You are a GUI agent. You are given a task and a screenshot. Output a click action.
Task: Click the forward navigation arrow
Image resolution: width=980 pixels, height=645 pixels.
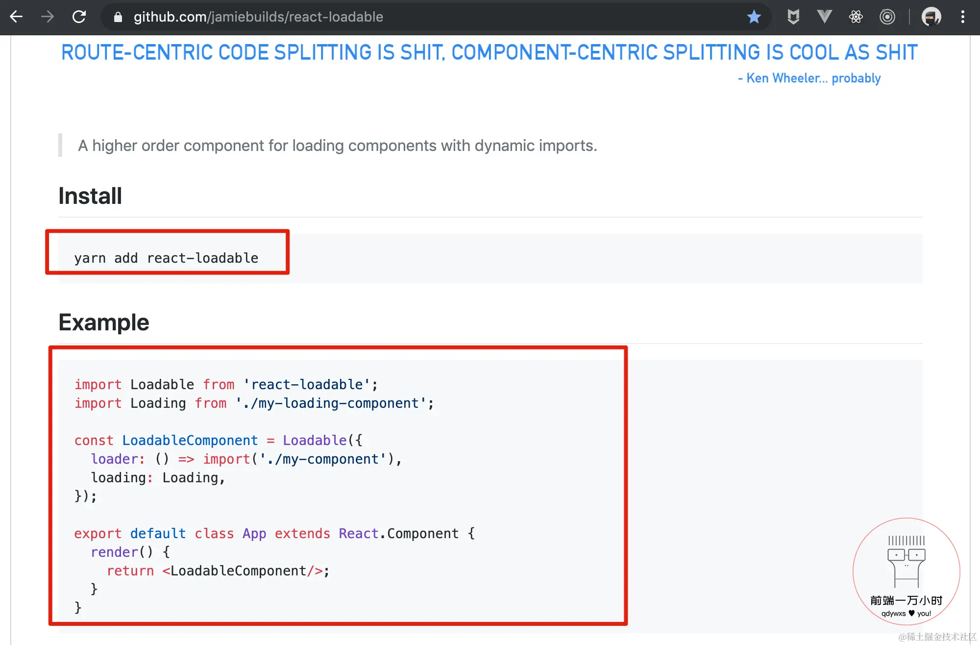coord(48,17)
